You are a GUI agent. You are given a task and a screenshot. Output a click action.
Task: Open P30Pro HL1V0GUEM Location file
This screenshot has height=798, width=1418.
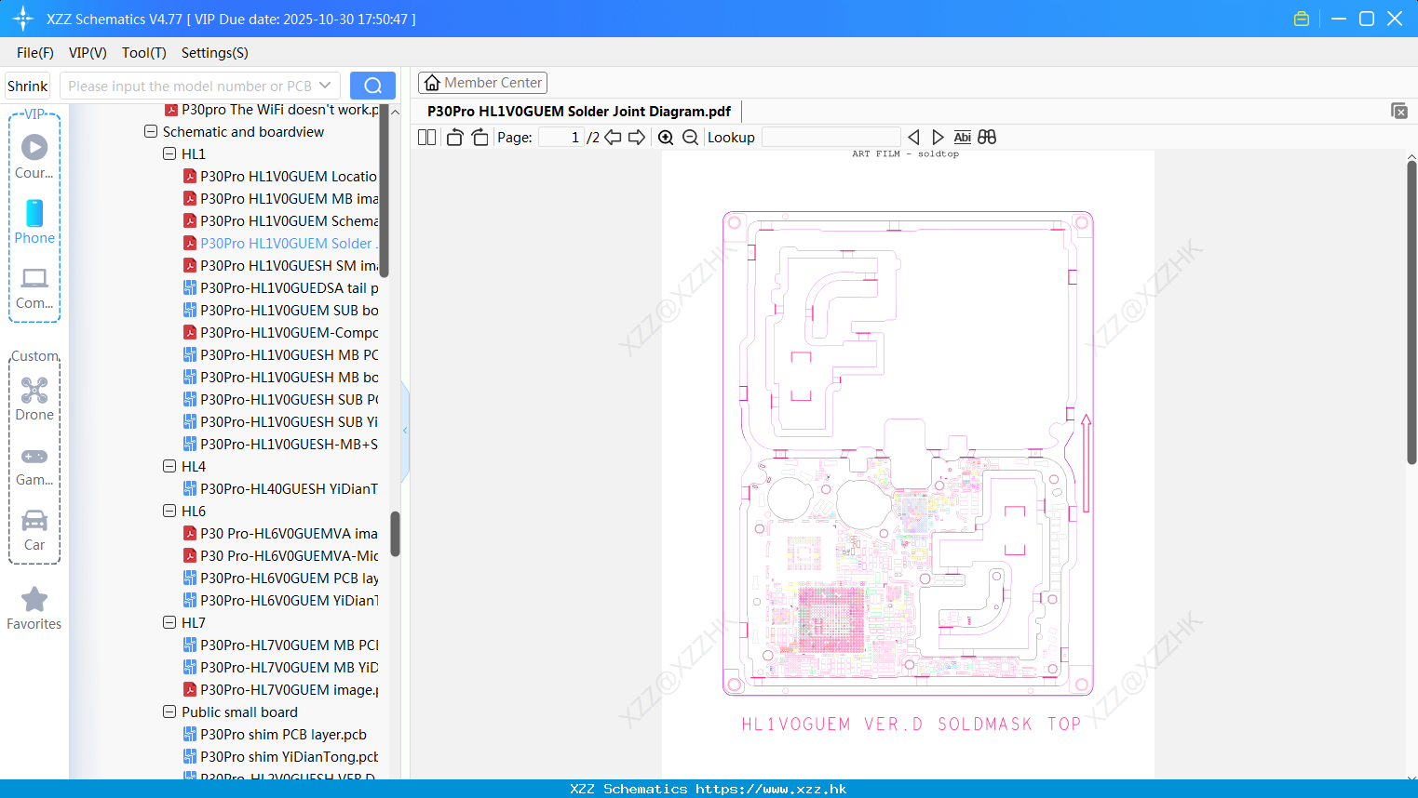tap(280, 177)
